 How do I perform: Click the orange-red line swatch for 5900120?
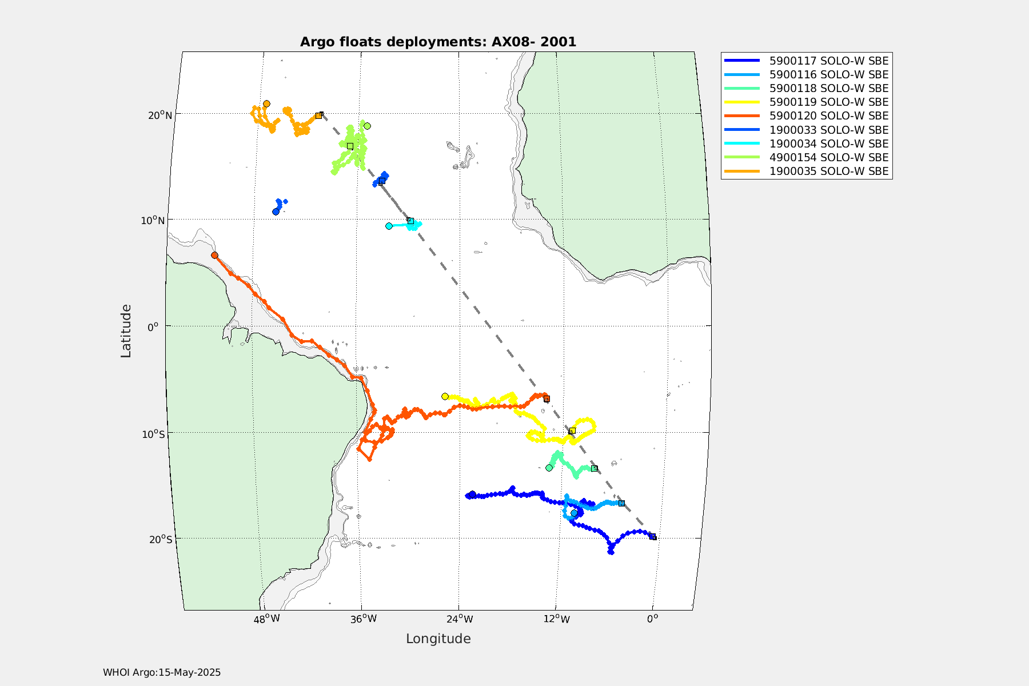point(742,115)
